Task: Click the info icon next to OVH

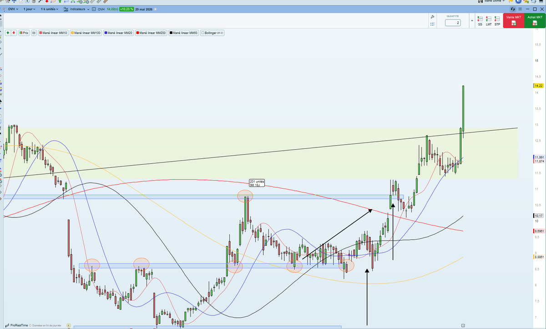Action: 94,9
